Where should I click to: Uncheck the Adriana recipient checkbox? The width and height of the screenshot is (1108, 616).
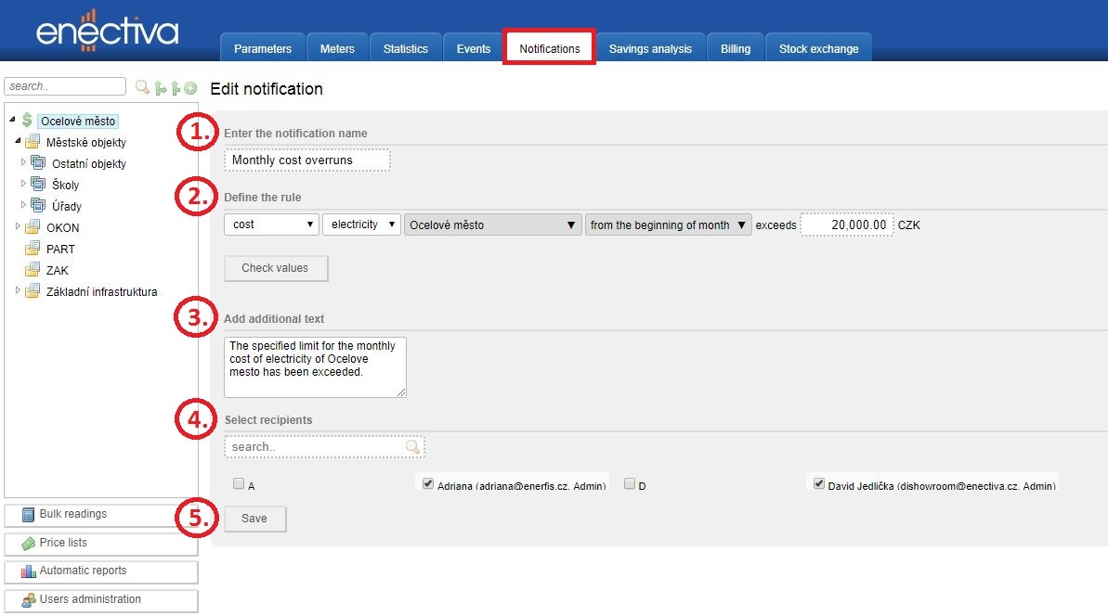[x=428, y=483]
